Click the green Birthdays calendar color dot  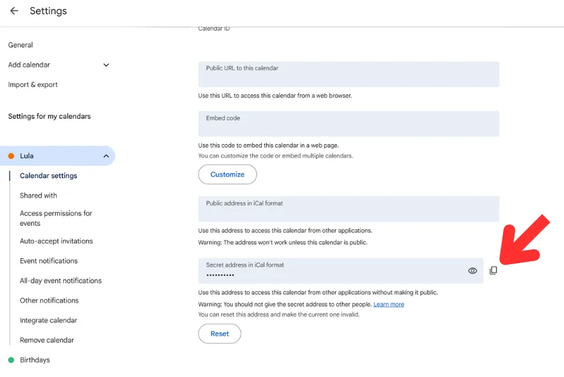[x=11, y=360]
